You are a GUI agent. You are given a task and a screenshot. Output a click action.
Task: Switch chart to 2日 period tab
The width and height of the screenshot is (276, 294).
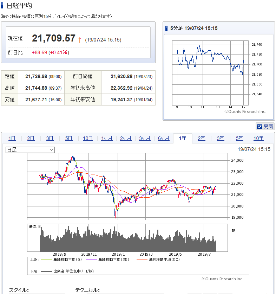[x=31, y=138]
